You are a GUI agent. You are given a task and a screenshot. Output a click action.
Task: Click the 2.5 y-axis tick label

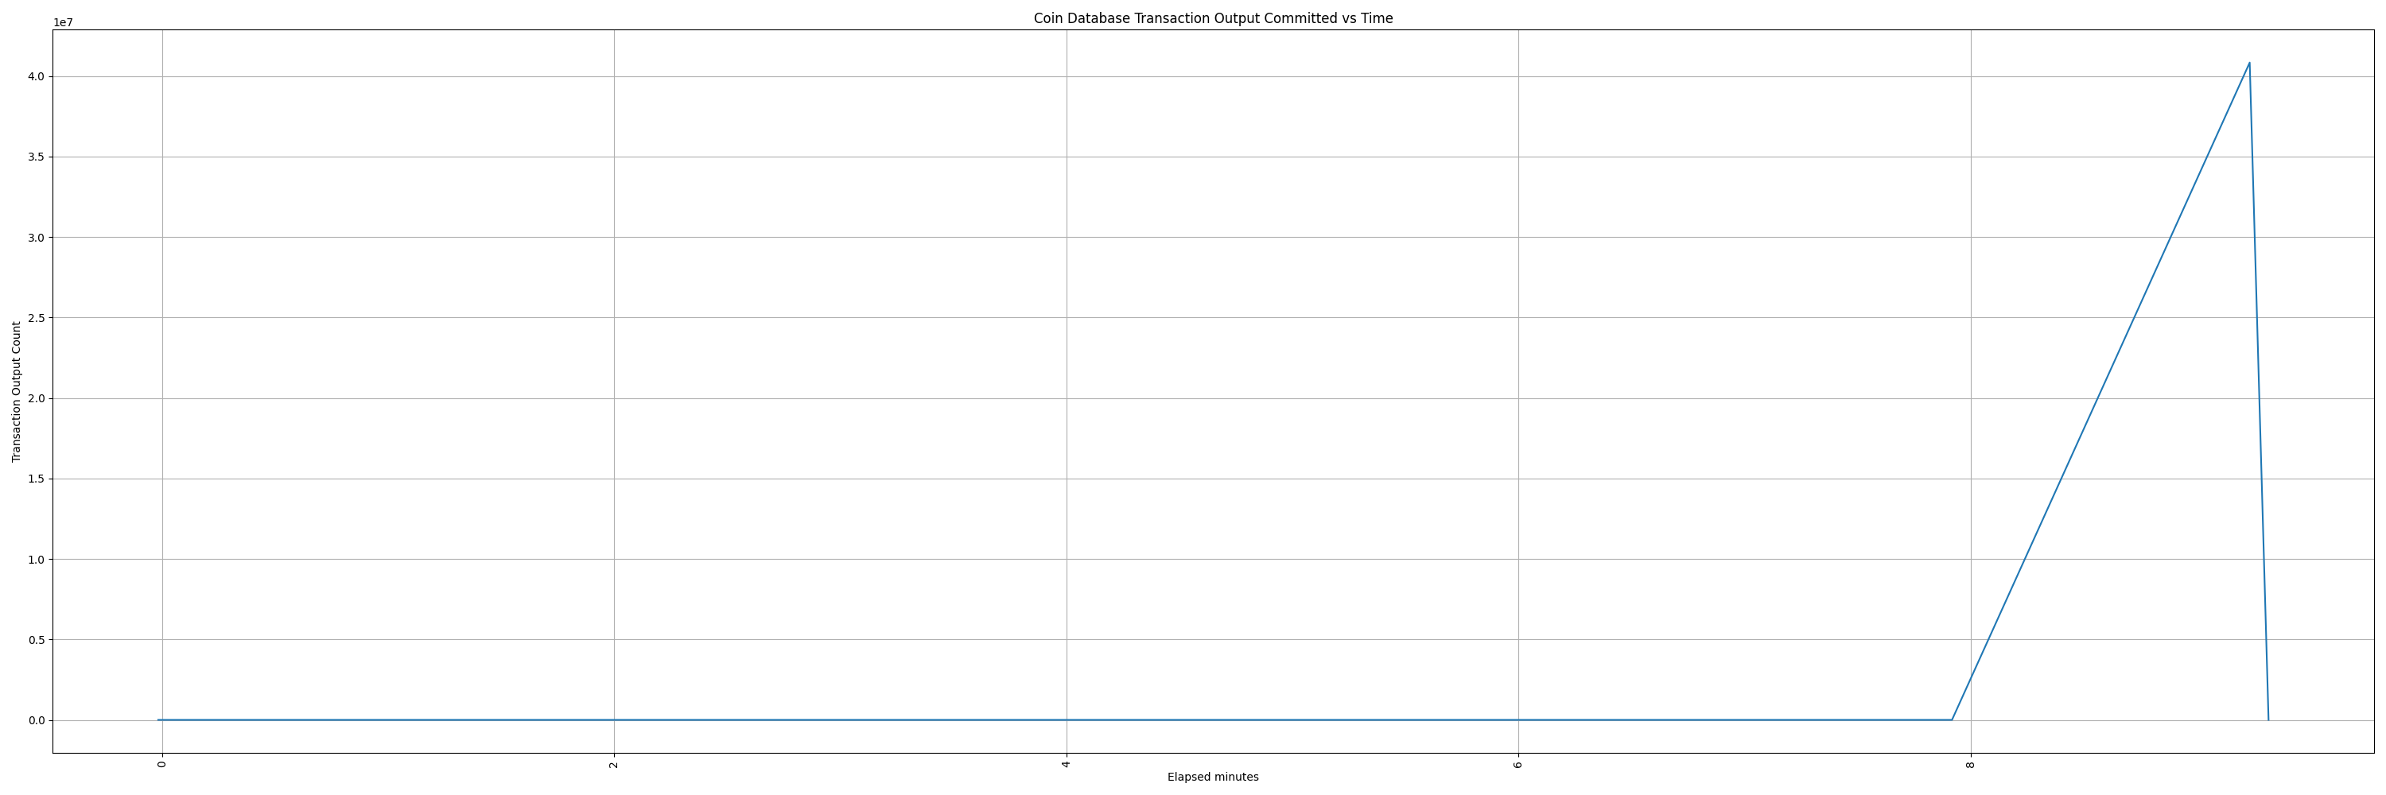coord(36,318)
